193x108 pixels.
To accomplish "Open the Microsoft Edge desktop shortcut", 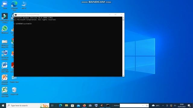I will (x=14, y=6).
